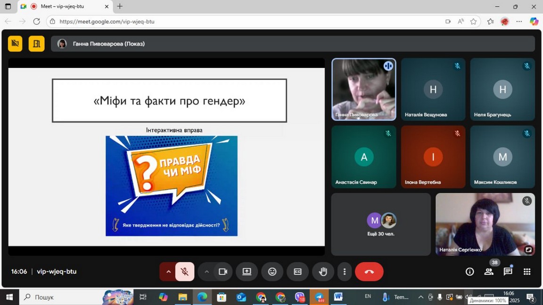The height and width of the screenshot is (305, 543).
Task: Send an emoji reaction
Action: click(272, 272)
